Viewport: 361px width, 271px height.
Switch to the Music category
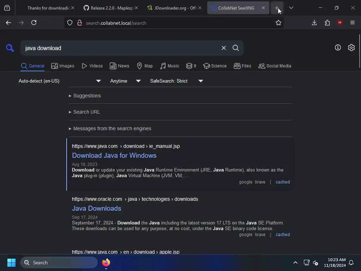(x=170, y=66)
